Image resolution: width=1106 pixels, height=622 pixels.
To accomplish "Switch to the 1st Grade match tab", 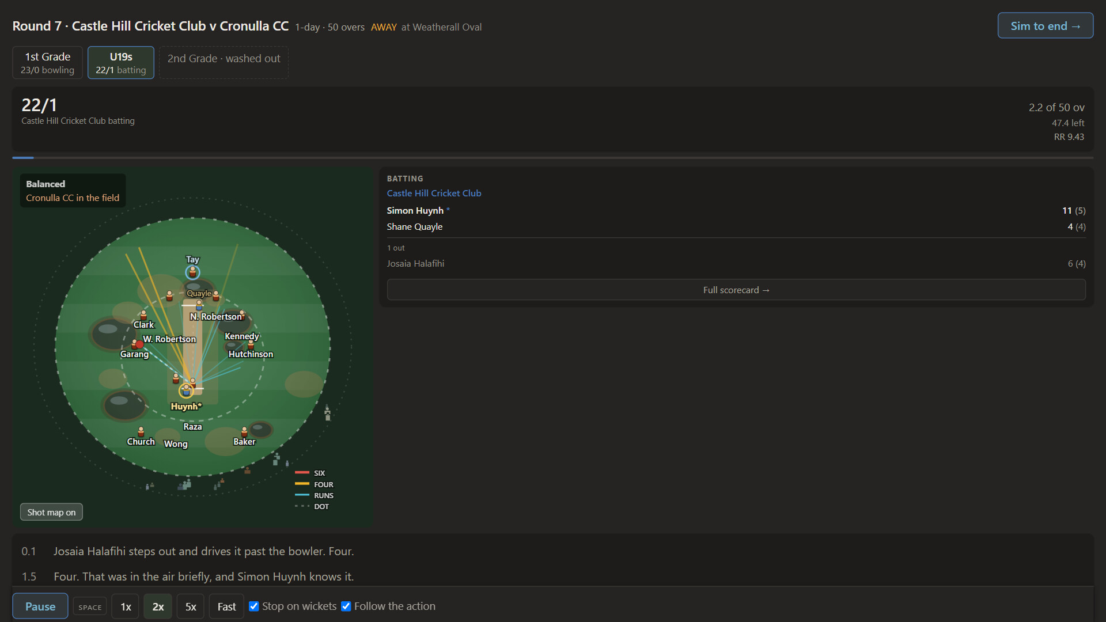I will 48,63.
